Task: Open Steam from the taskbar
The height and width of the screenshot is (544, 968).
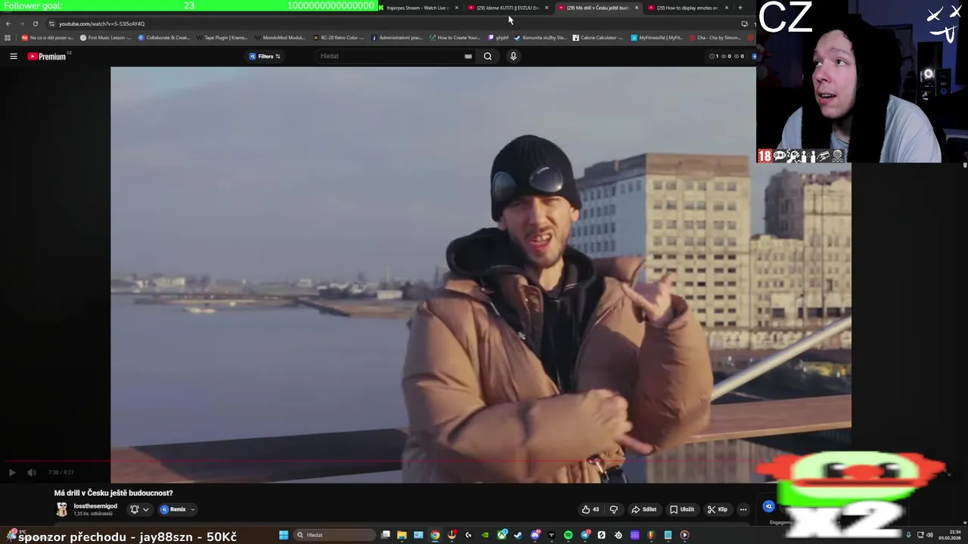Action: (517, 535)
